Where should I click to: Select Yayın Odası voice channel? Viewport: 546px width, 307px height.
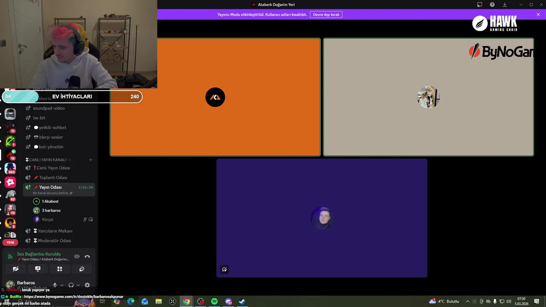pos(50,187)
